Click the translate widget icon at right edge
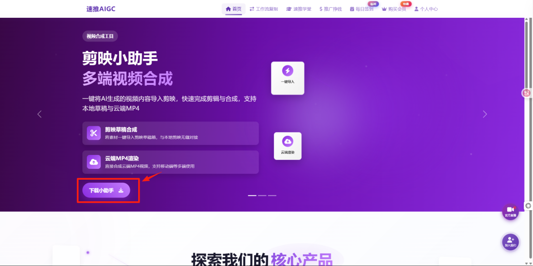Image resolution: width=533 pixels, height=266 pixels. coord(527,93)
